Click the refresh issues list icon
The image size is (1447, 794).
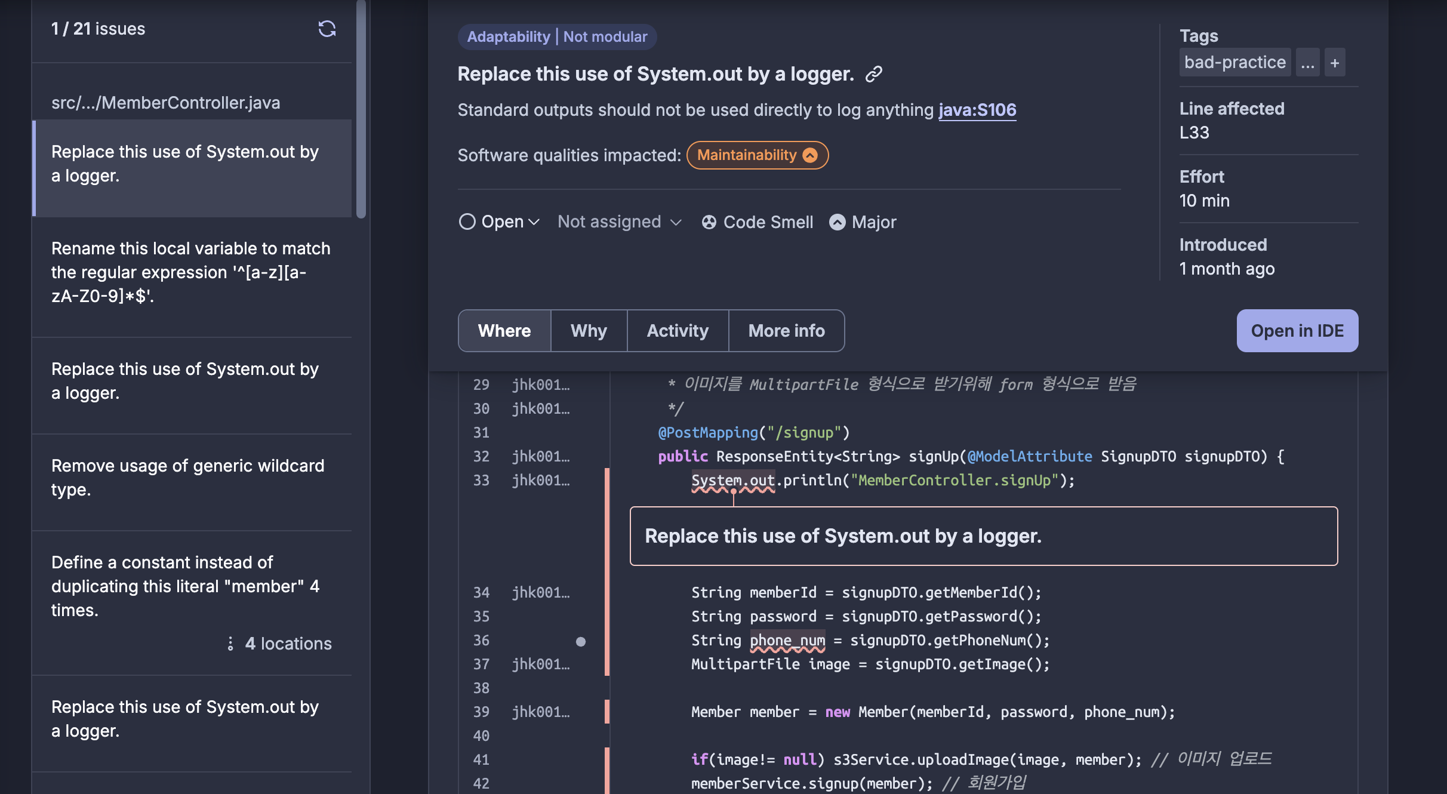(x=327, y=29)
